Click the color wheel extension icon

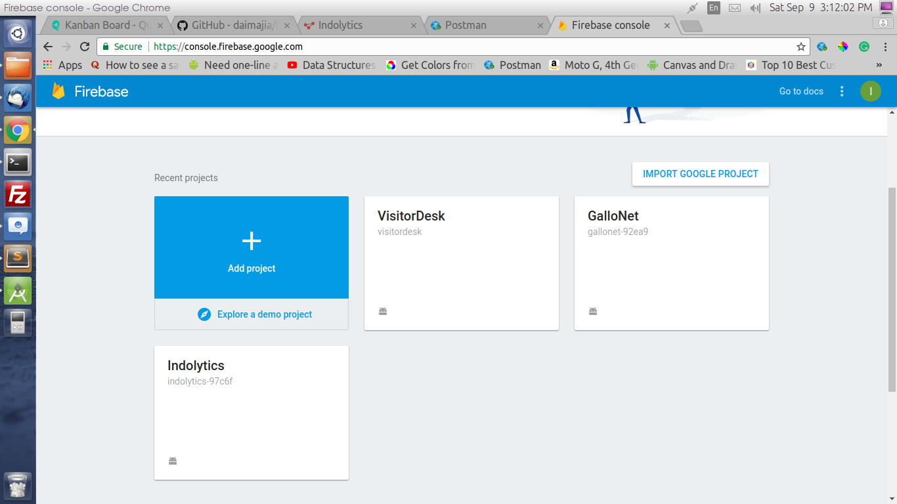pos(843,47)
